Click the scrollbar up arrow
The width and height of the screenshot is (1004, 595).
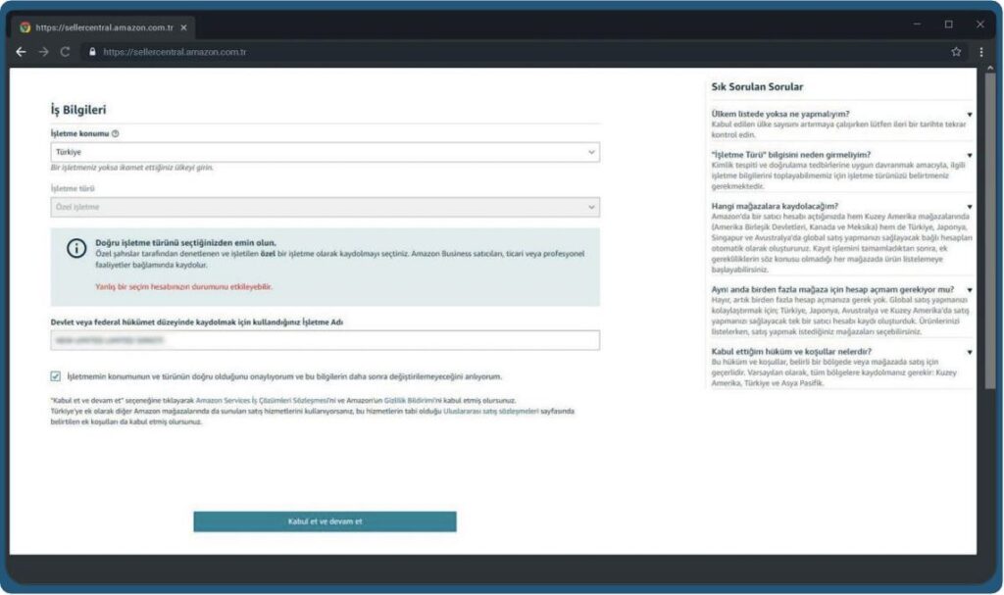(990, 68)
